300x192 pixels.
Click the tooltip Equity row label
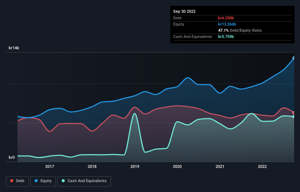(x=179, y=24)
